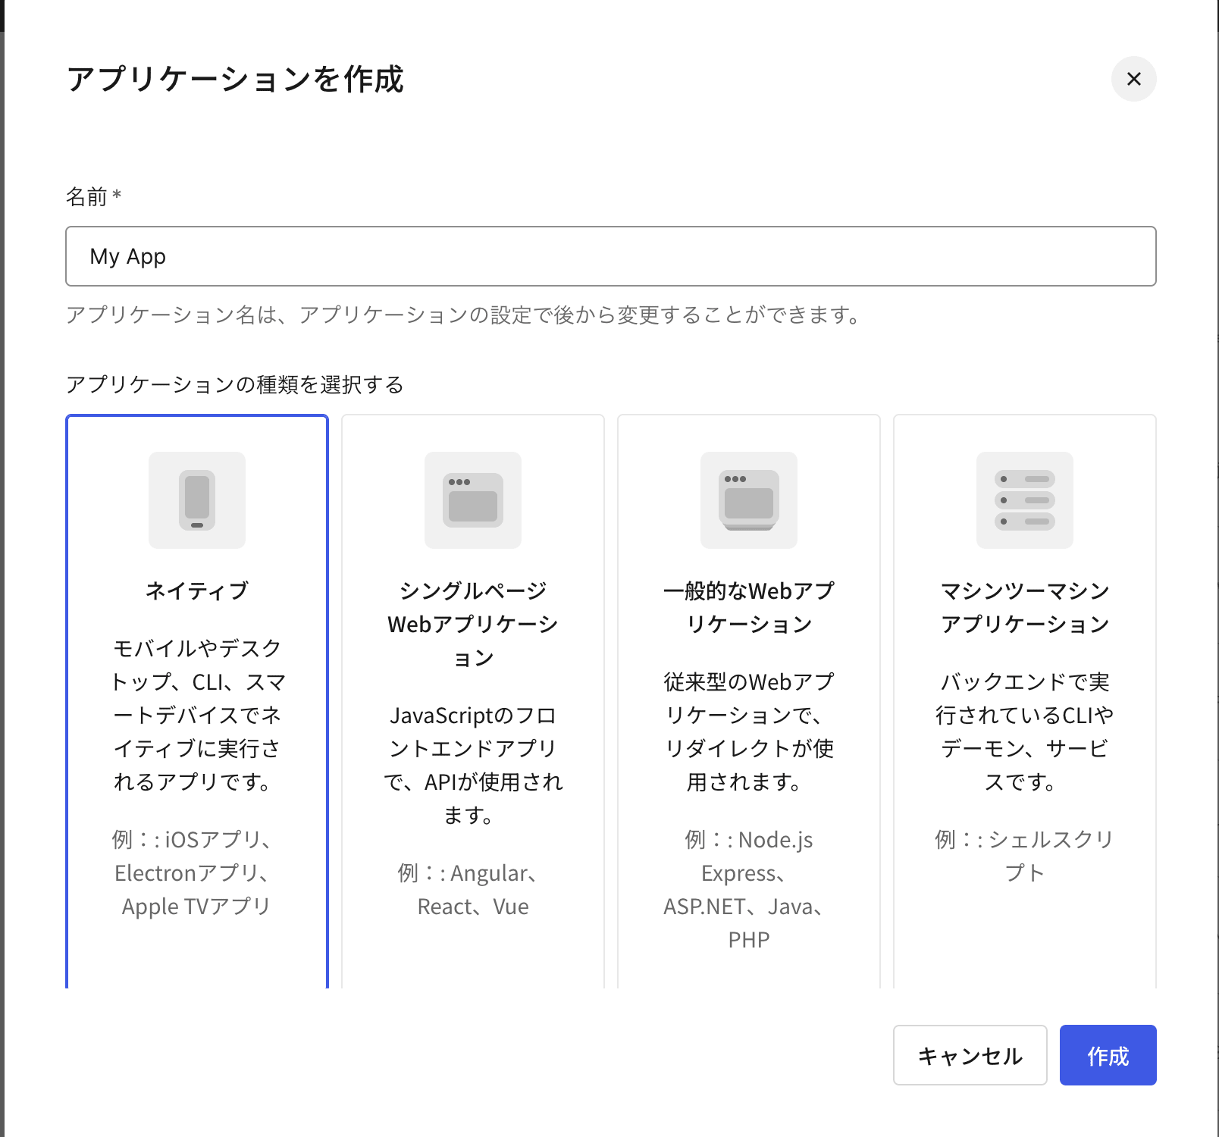1219x1137 pixels.
Task: Click the example text 'シェルスクリプト'
Action: (1025, 856)
